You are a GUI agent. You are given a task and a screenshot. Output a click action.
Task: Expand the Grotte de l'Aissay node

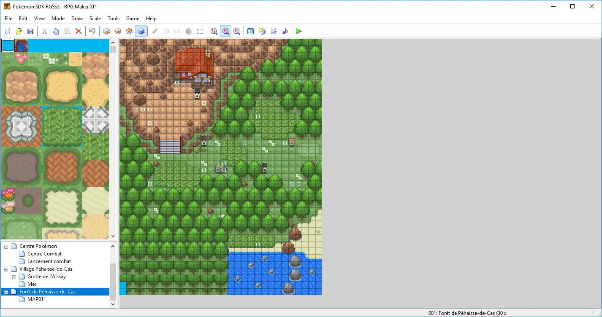(14, 276)
